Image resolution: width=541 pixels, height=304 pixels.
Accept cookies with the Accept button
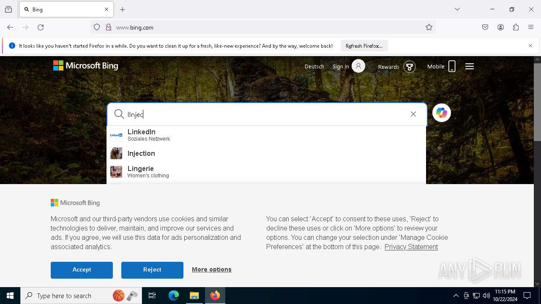(82, 270)
